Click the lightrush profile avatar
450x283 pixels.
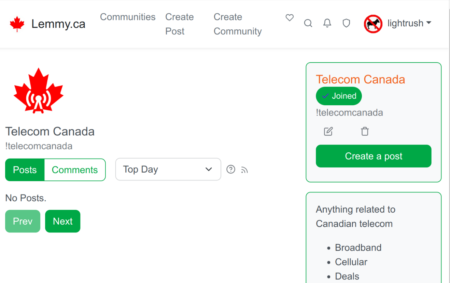point(373,23)
